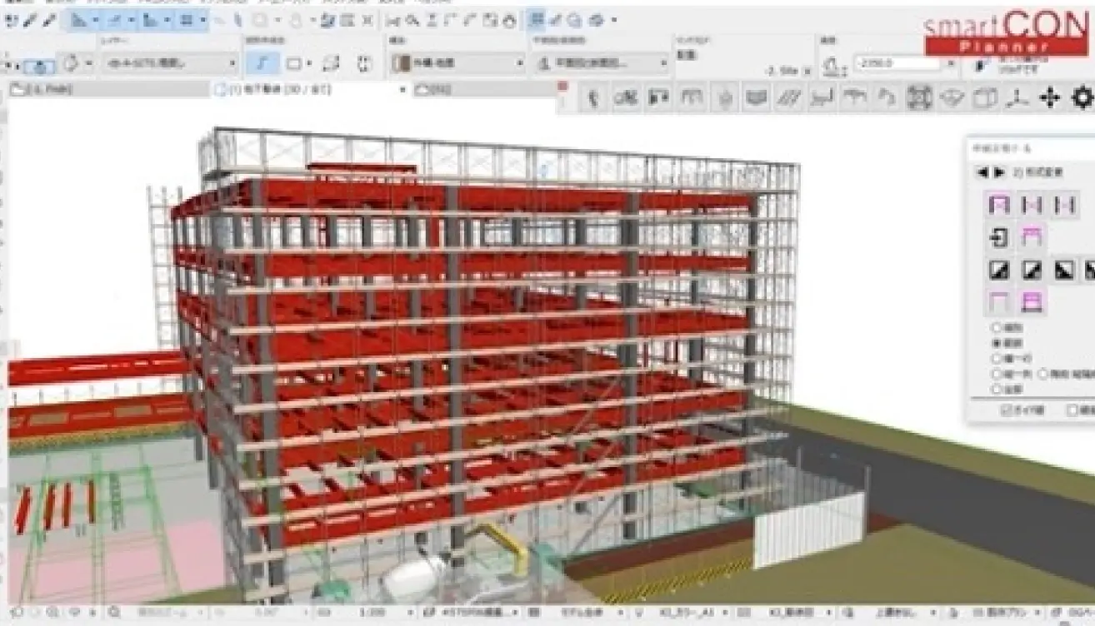The height and width of the screenshot is (626, 1095).
Task: Click the scaffold grid icon in smartCON toolbar
Action: click(x=918, y=98)
